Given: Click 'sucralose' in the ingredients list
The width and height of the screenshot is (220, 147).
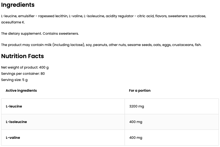Looking at the screenshot, I should click(x=197, y=16).
